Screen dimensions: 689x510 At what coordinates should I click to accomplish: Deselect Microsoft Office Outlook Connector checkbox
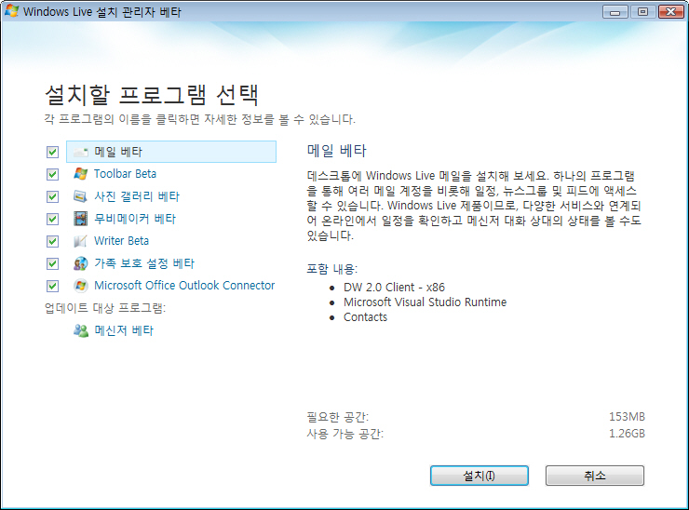click(x=52, y=286)
